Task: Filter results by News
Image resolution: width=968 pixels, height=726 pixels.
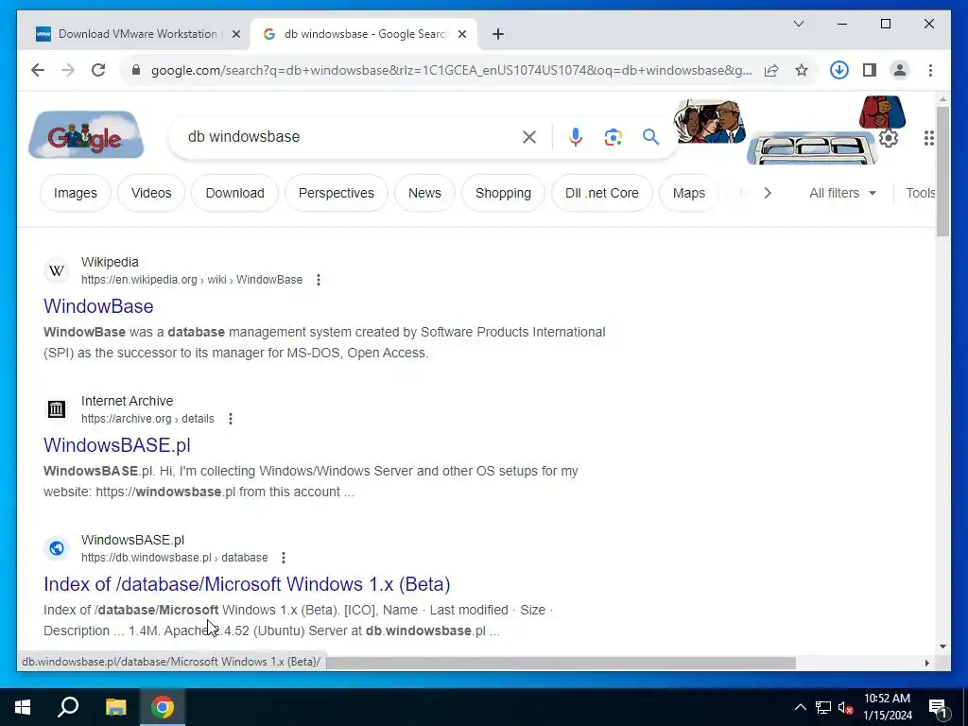Action: click(x=424, y=193)
